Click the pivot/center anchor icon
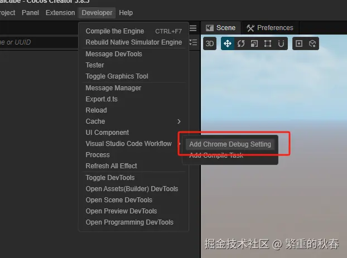 [x=299, y=43]
